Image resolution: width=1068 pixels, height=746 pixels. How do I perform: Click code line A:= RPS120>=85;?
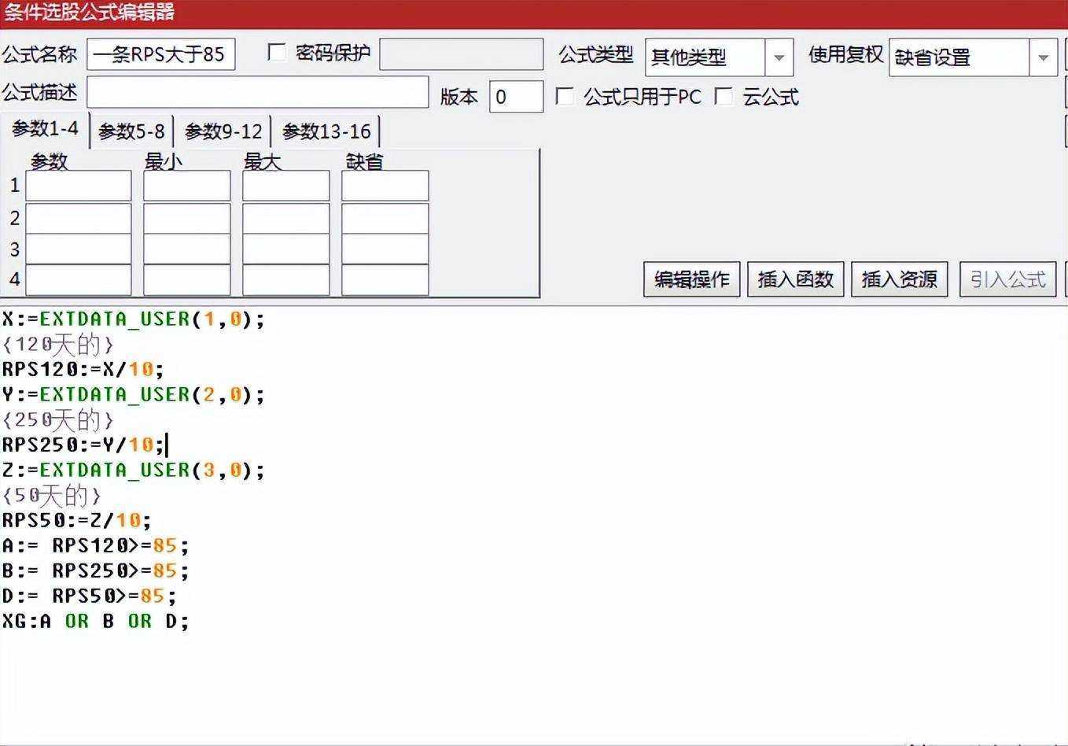point(95,545)
